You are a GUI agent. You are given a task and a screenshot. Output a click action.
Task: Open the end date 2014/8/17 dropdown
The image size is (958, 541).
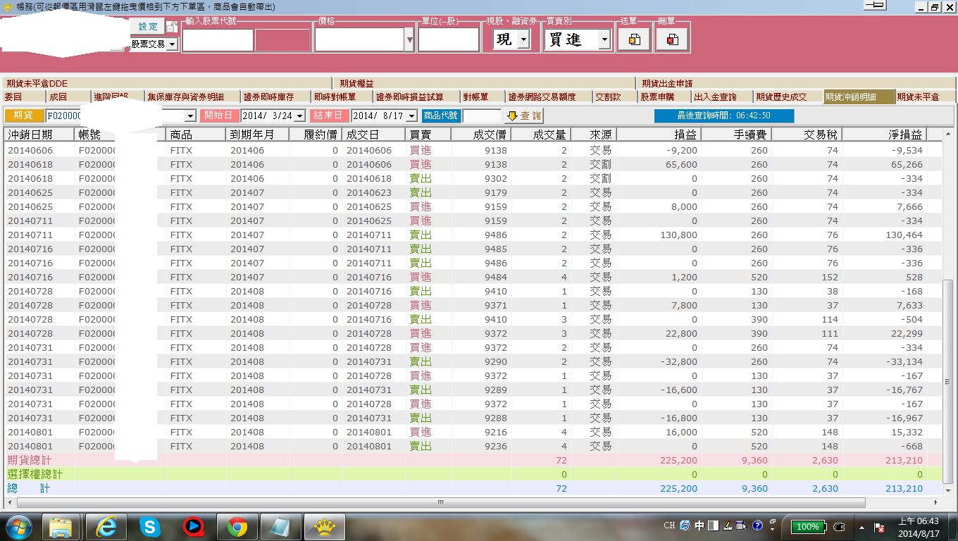pyautogui.click(x=411, y=116)
